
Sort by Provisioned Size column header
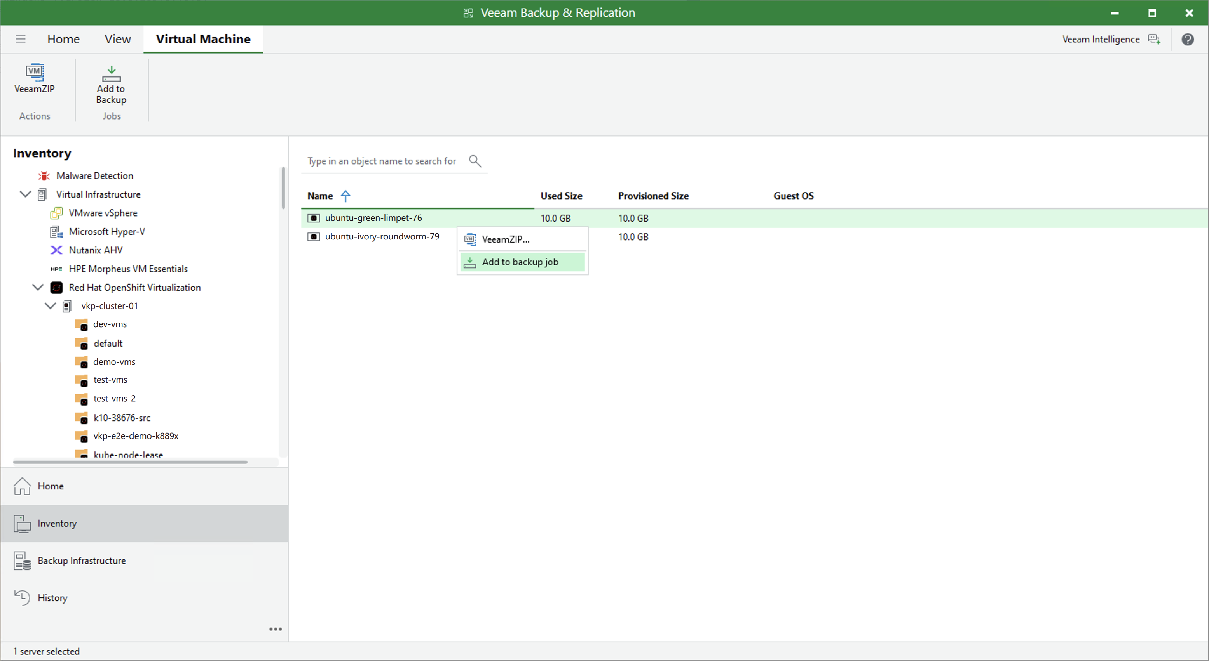click(653, 196)
